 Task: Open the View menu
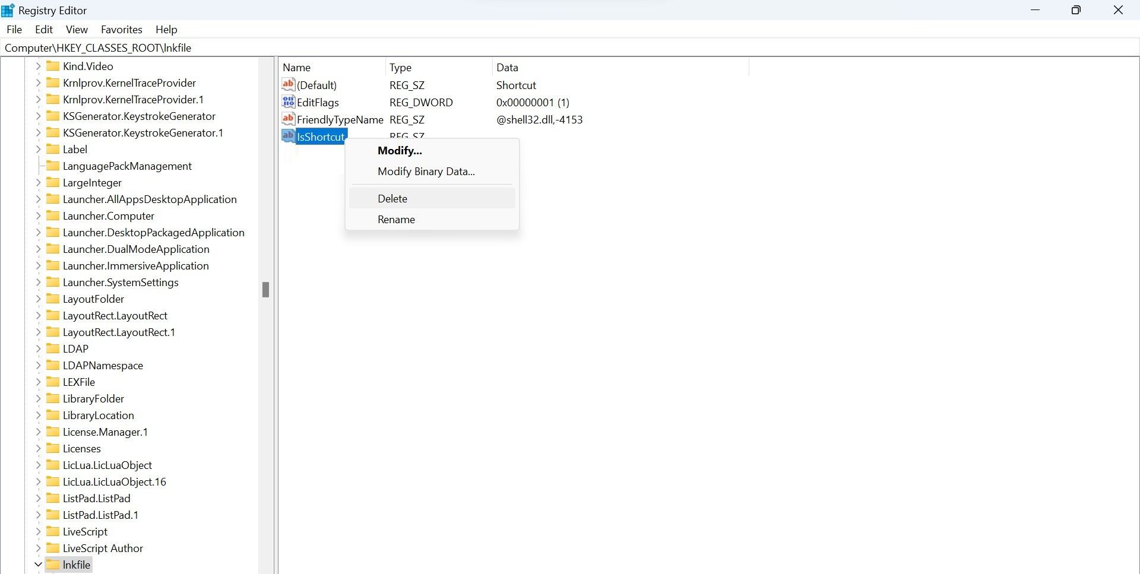click(x=77, y=29)
